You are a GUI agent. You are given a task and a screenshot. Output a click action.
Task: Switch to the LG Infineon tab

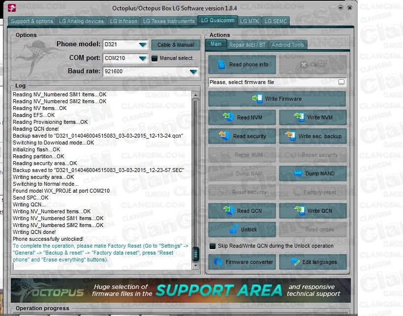coord(124,21)
